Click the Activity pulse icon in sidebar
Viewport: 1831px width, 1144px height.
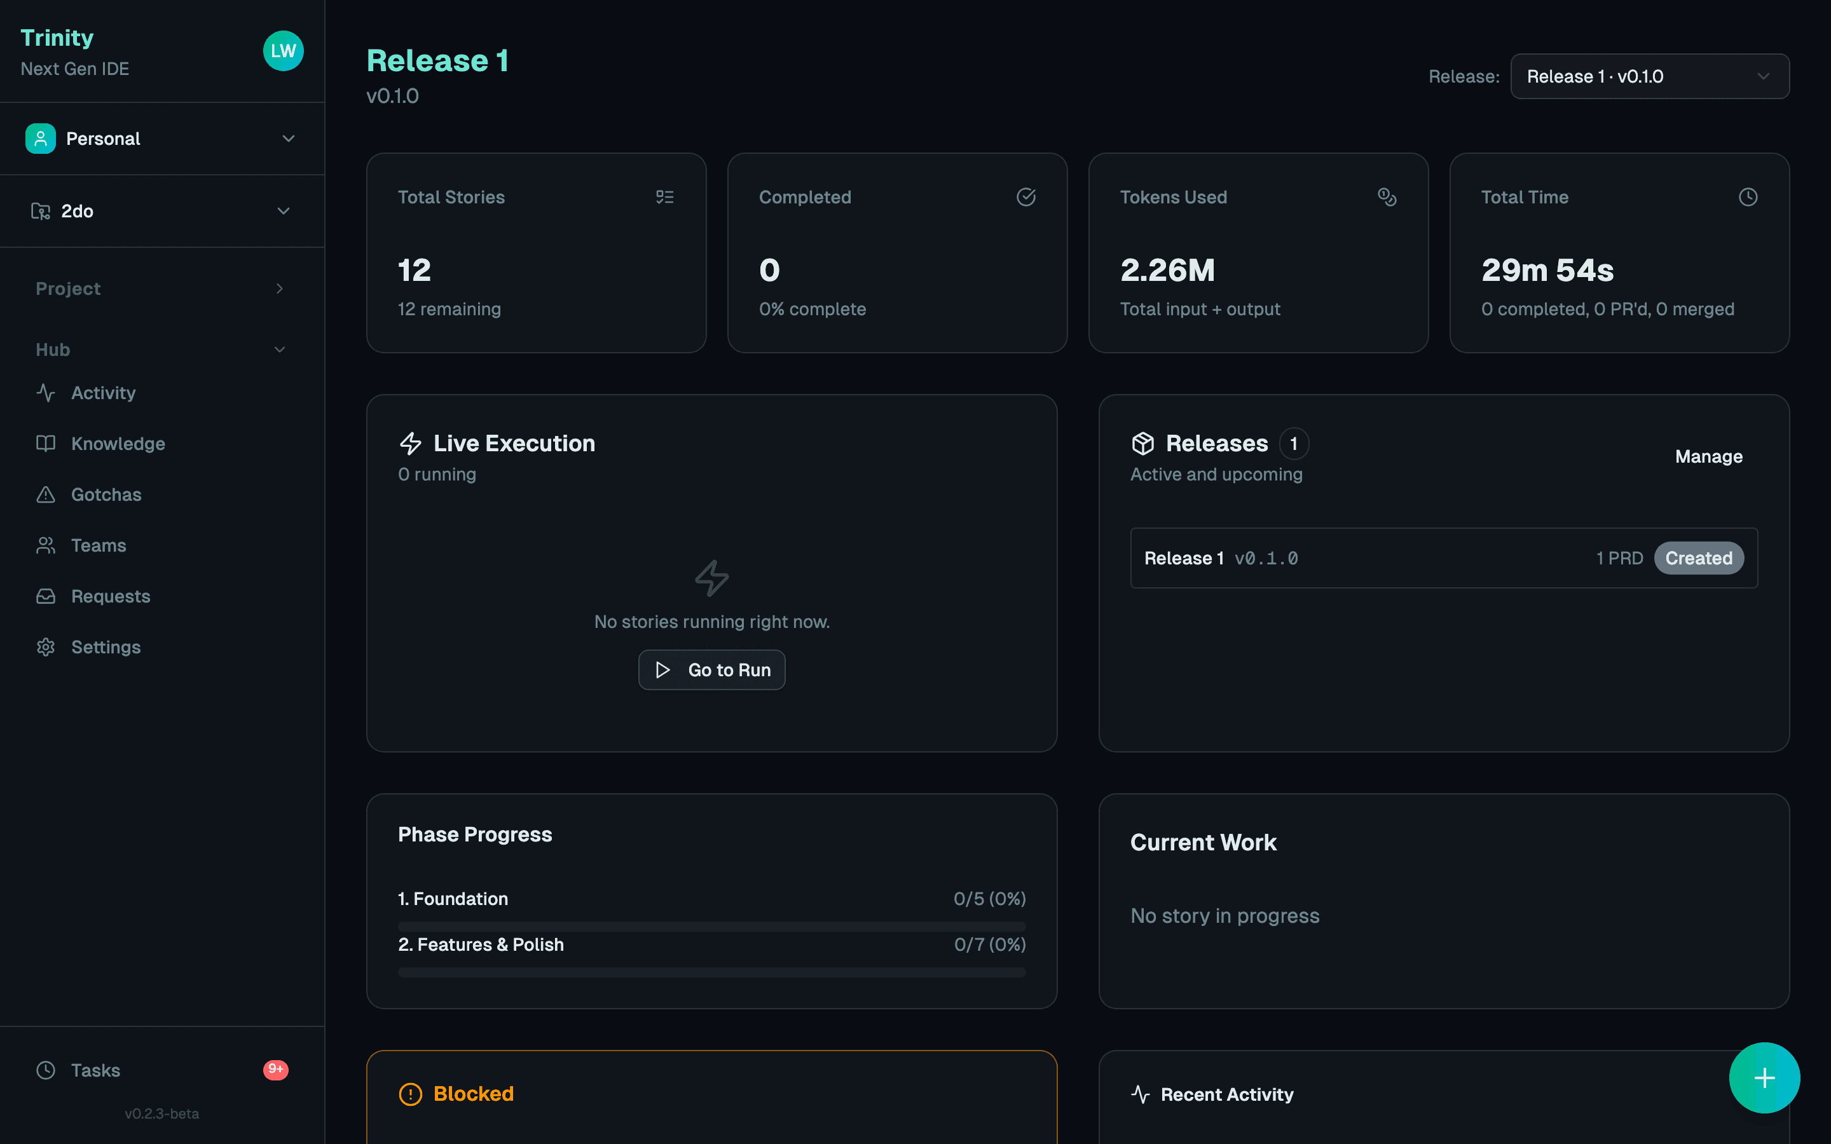pyautogui.click(x=46, y=393)
